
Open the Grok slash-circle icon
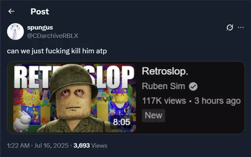[x=230, y=28]
